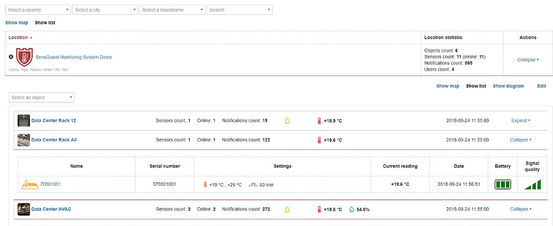Collapse the Data Center HVAC row
This screenshot has width=553, height=226.
(x=520, y=209)
